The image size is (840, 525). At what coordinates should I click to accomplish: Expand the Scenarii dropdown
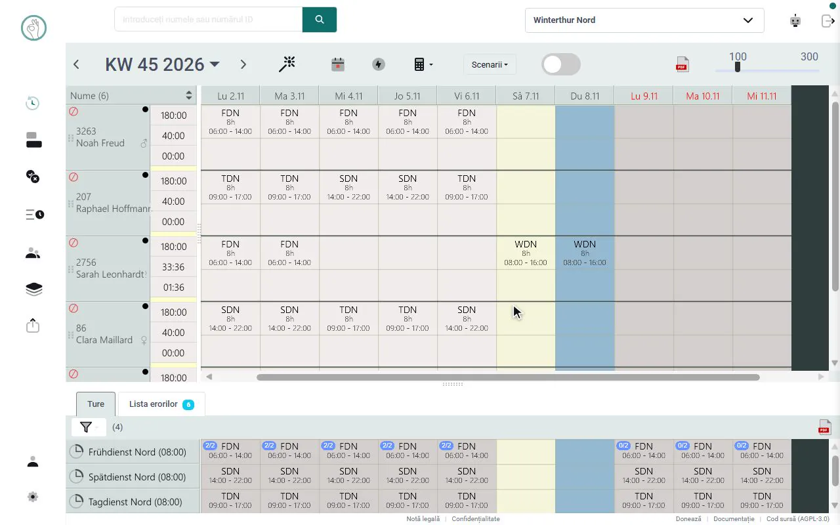490,64
